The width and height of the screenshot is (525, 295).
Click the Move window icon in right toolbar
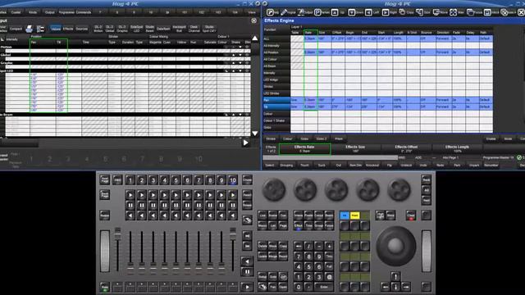436,12
